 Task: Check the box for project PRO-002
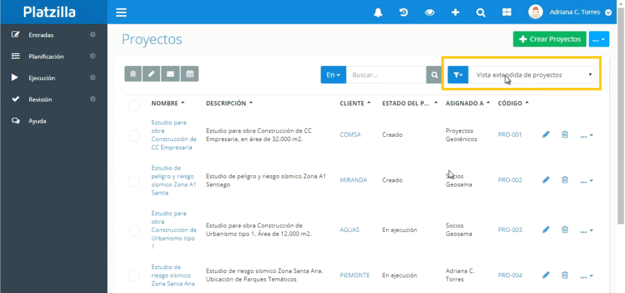(134, 181)
